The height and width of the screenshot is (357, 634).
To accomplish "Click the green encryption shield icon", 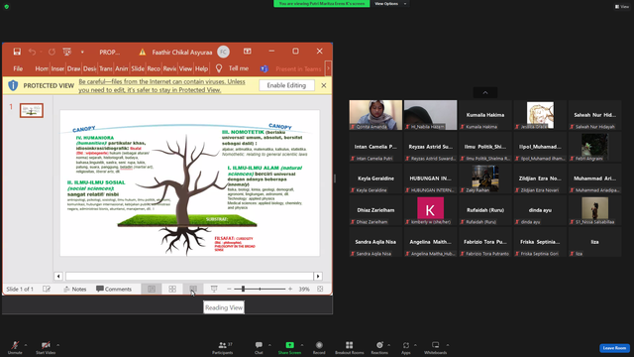I will tap(7, 7).
